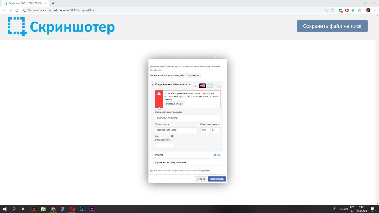This screenshot has width=379, height=213.
Task: Click the browser forward arrow
Action: tap(11, 10)
